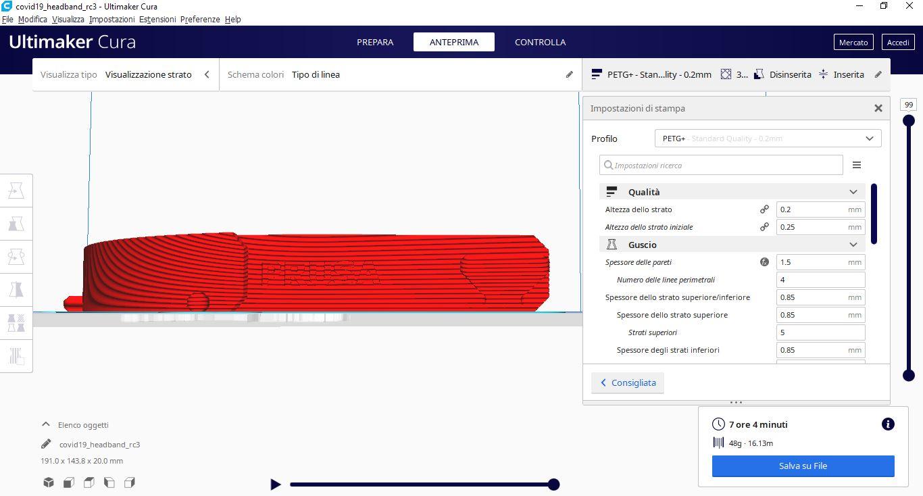
Task: Switch to the ANTEPRIMA stage
Action: [454, 42]
